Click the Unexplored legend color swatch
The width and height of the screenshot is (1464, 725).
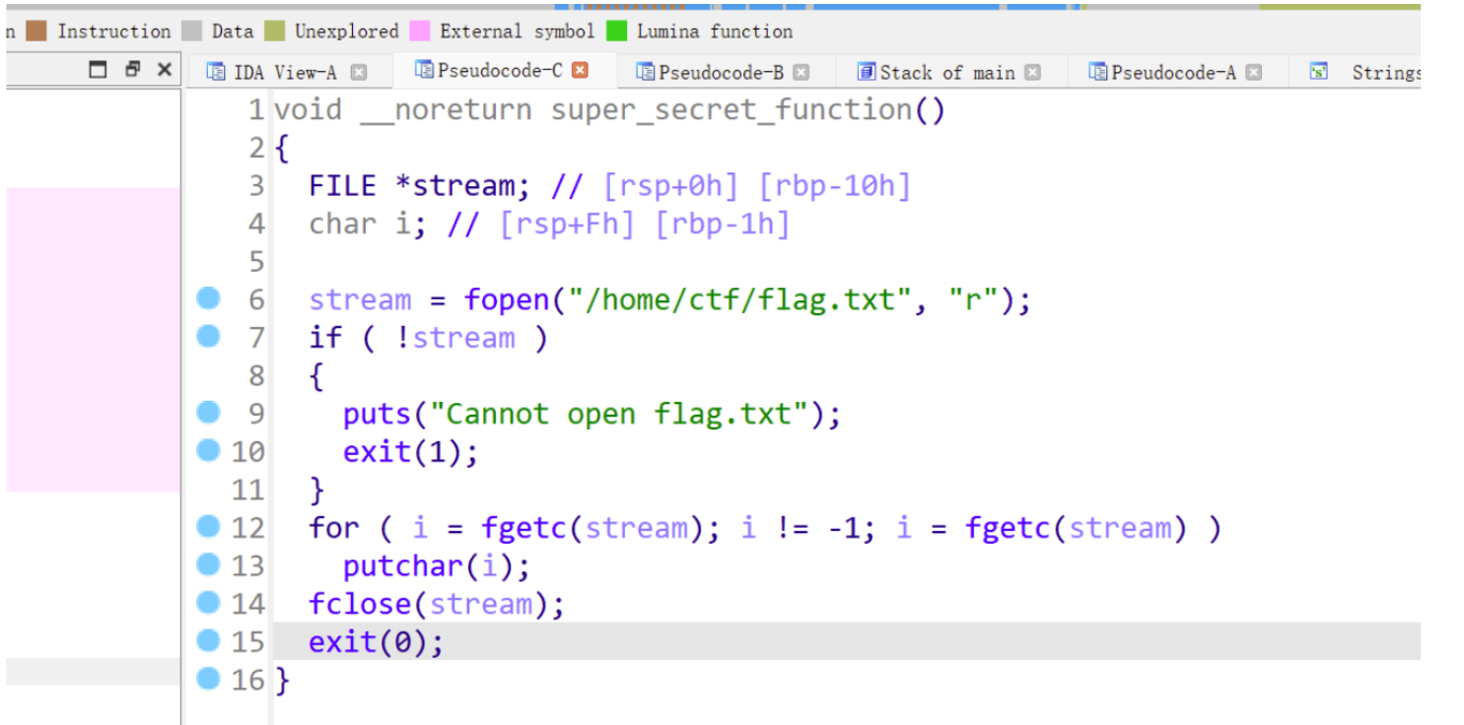coord(275,32)
